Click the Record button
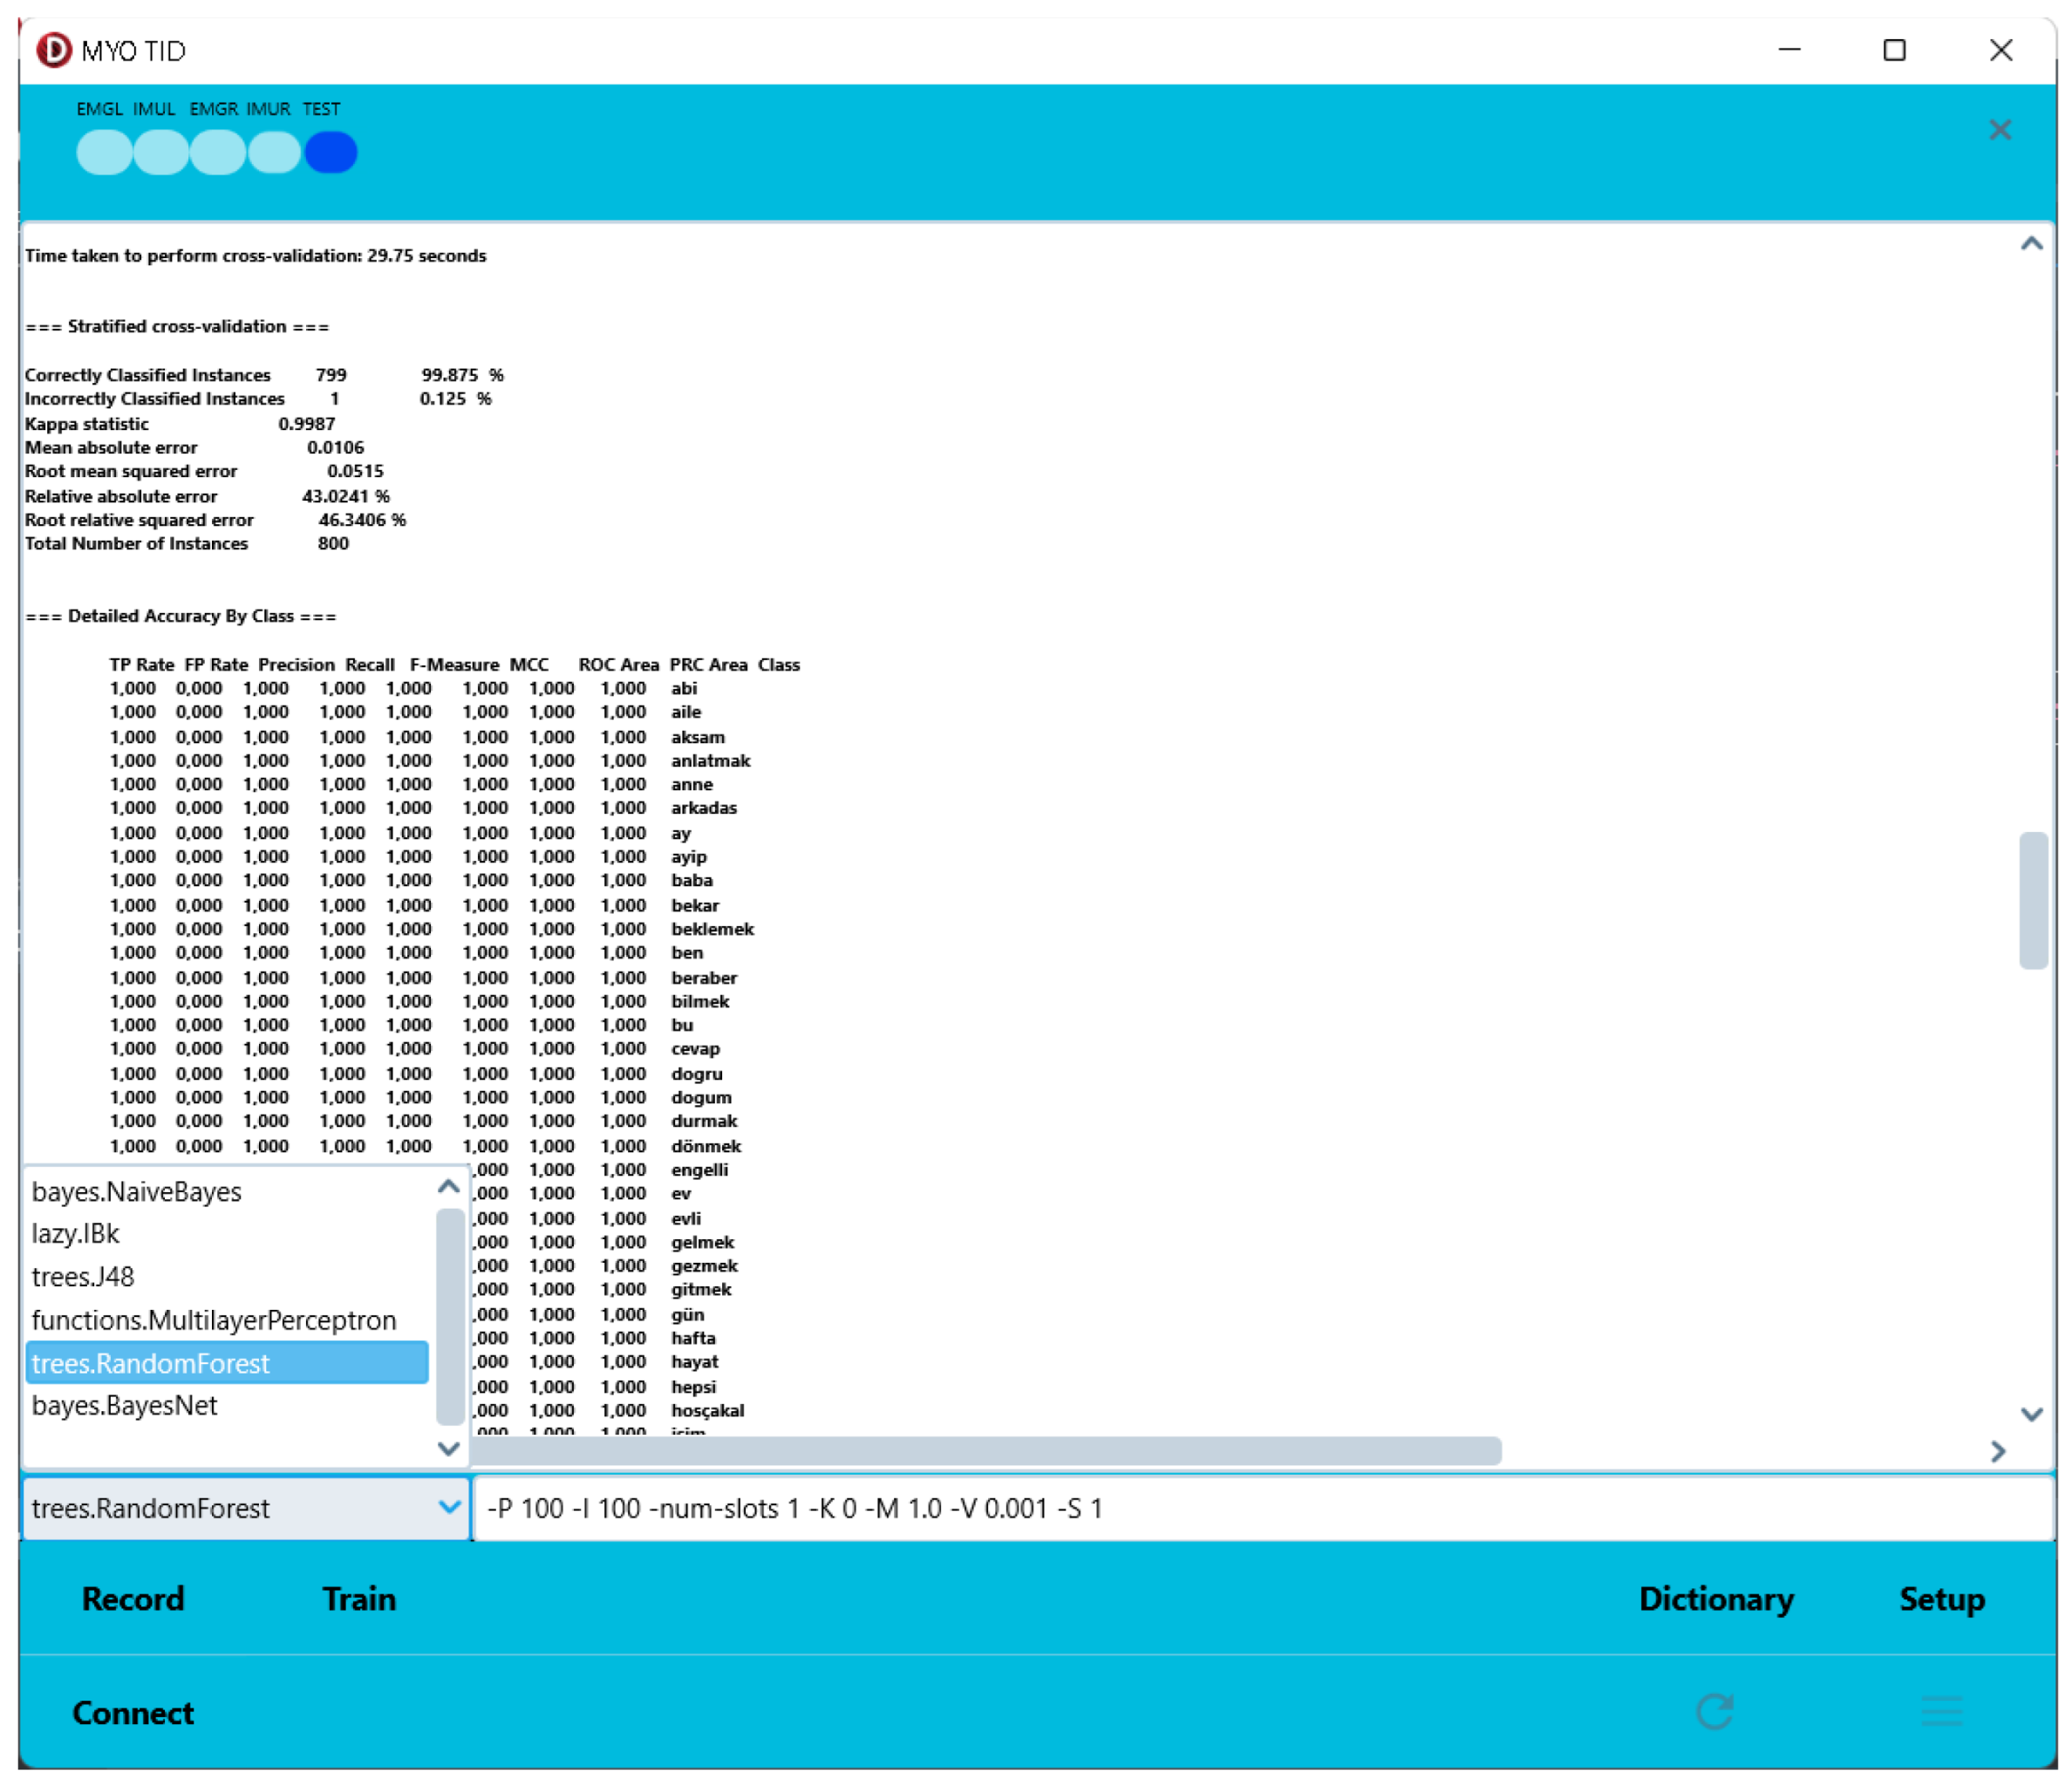 (x=133, y=1599)
